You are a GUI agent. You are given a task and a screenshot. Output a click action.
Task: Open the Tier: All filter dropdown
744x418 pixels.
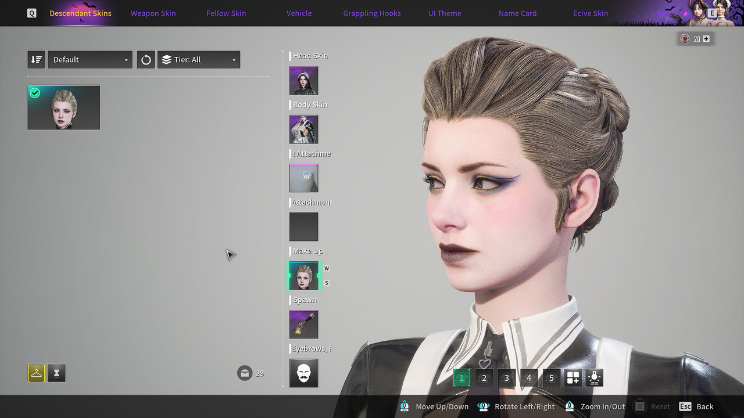click(x=199, y=59)
